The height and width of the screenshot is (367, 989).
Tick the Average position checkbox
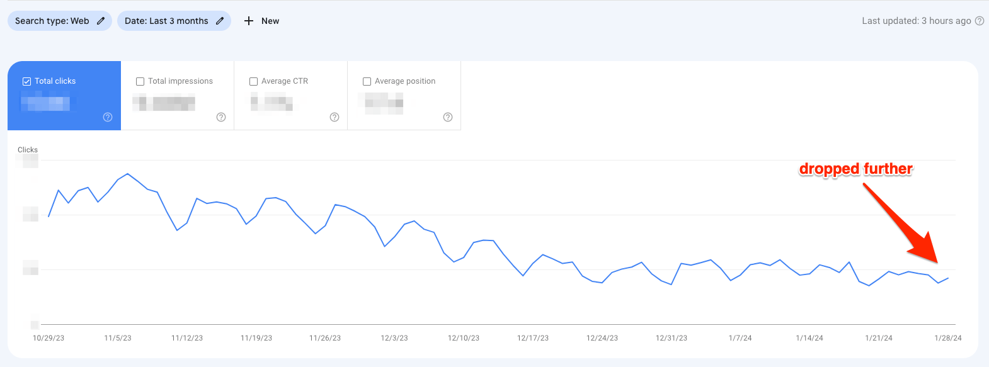[367, 81]
